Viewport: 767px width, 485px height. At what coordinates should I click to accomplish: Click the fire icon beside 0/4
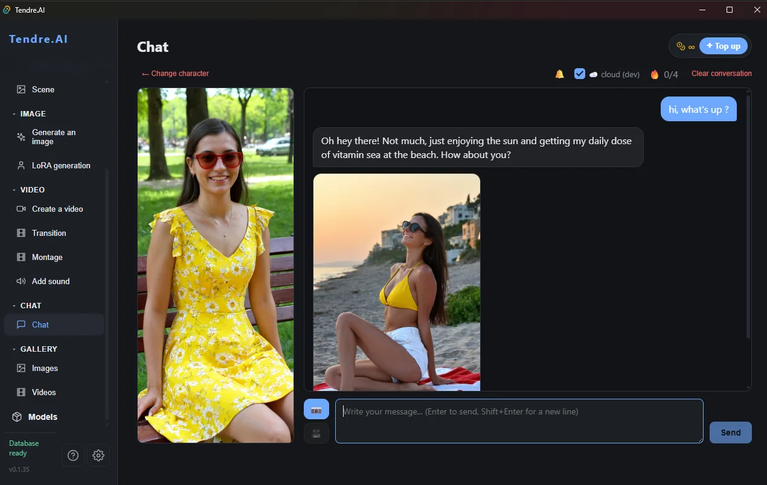(x=655, y=74)
